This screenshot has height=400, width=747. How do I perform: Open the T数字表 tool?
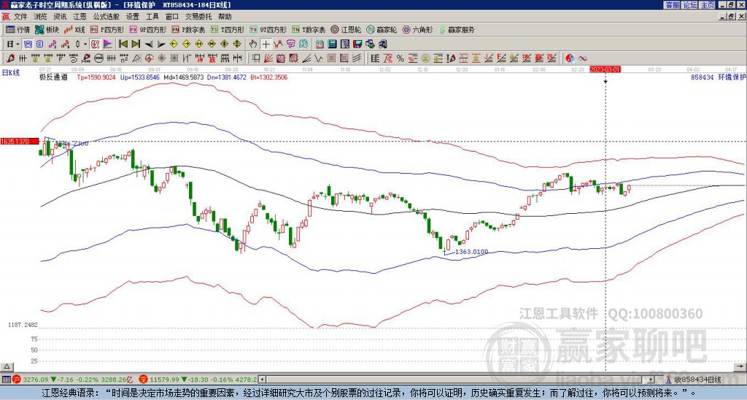309,29
